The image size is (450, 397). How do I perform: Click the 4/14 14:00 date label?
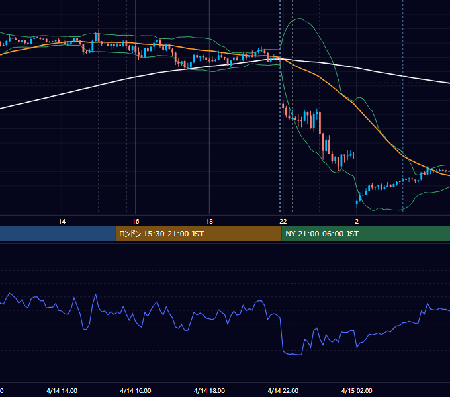(x=62, y=390)
